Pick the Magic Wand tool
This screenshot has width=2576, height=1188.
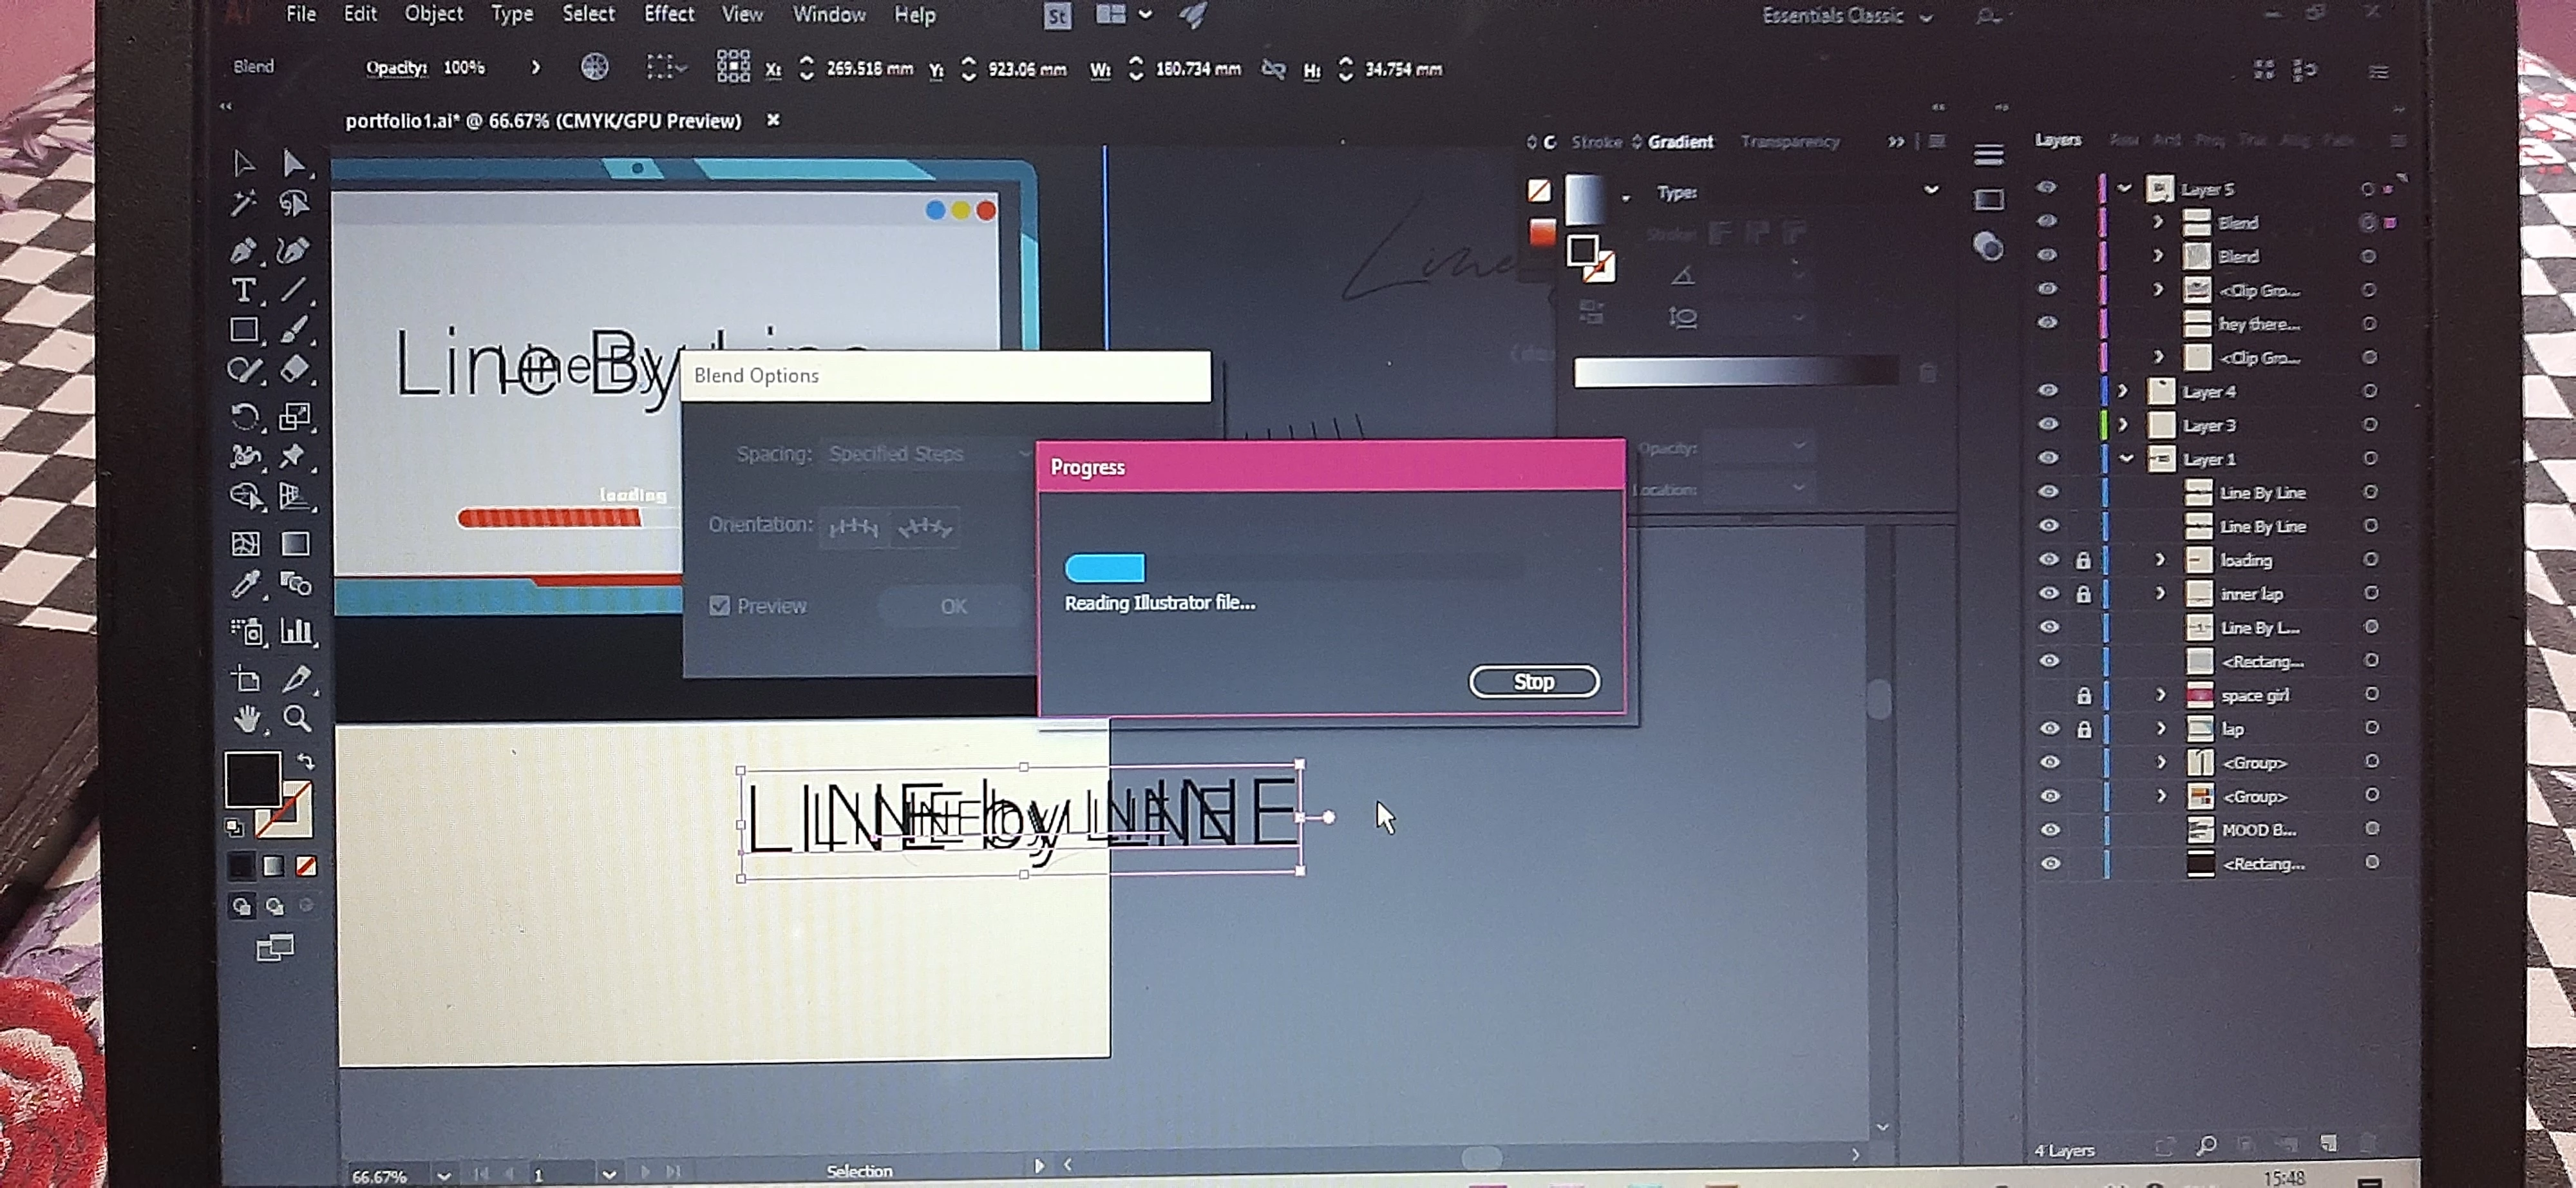coord(243,204)
